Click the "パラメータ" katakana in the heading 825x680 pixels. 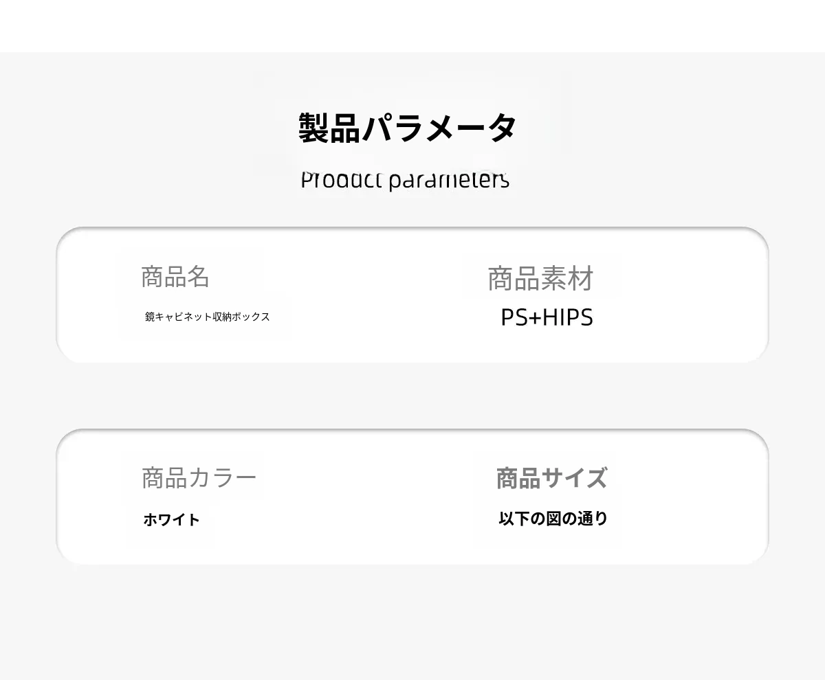439,128
